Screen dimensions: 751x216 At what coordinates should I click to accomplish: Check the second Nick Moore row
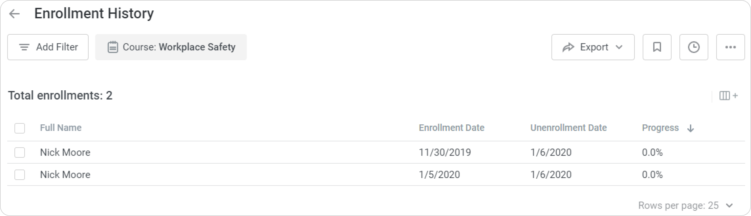[20, 175]
